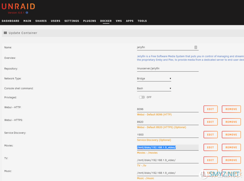Open the Main tab
The height and width of the screenshot is (181, 244).
pyautogui.click(x=27, y=21)
